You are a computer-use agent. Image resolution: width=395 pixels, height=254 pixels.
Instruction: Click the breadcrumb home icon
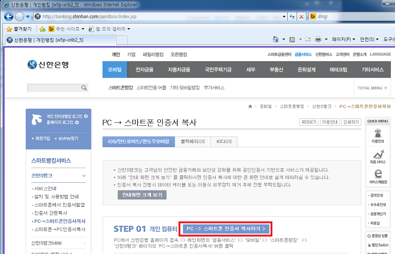(x=250, y=106)
